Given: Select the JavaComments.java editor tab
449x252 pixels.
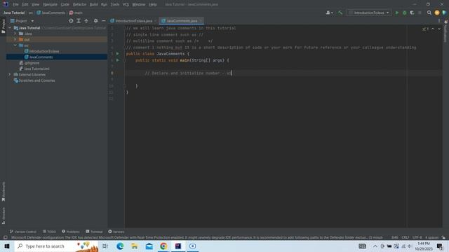Looking at the screenshot, I should pyautogui.click(x=182, y=21).
